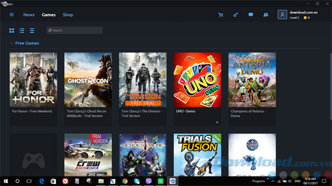Open green S app in taskbar
The height and width of the screenshot is (186, 332).
click(x=160, y=181)
